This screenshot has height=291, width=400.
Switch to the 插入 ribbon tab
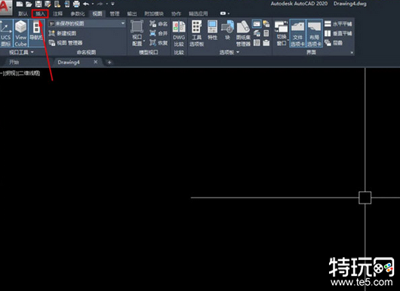coord(40,14)
